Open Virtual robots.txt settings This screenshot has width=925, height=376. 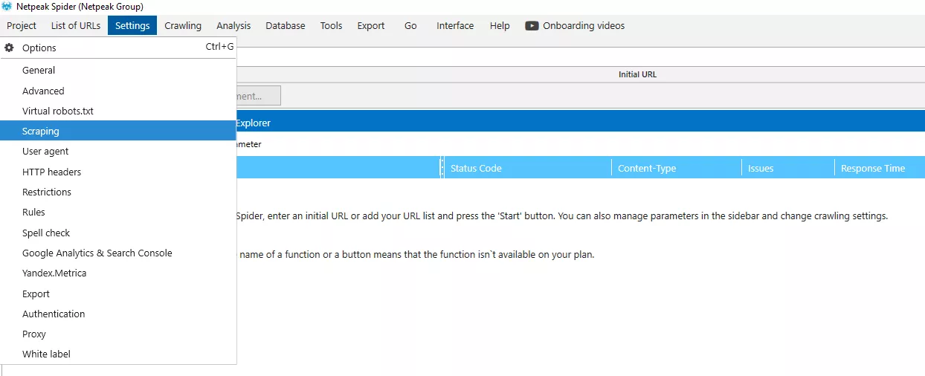(x=118, y=111)
